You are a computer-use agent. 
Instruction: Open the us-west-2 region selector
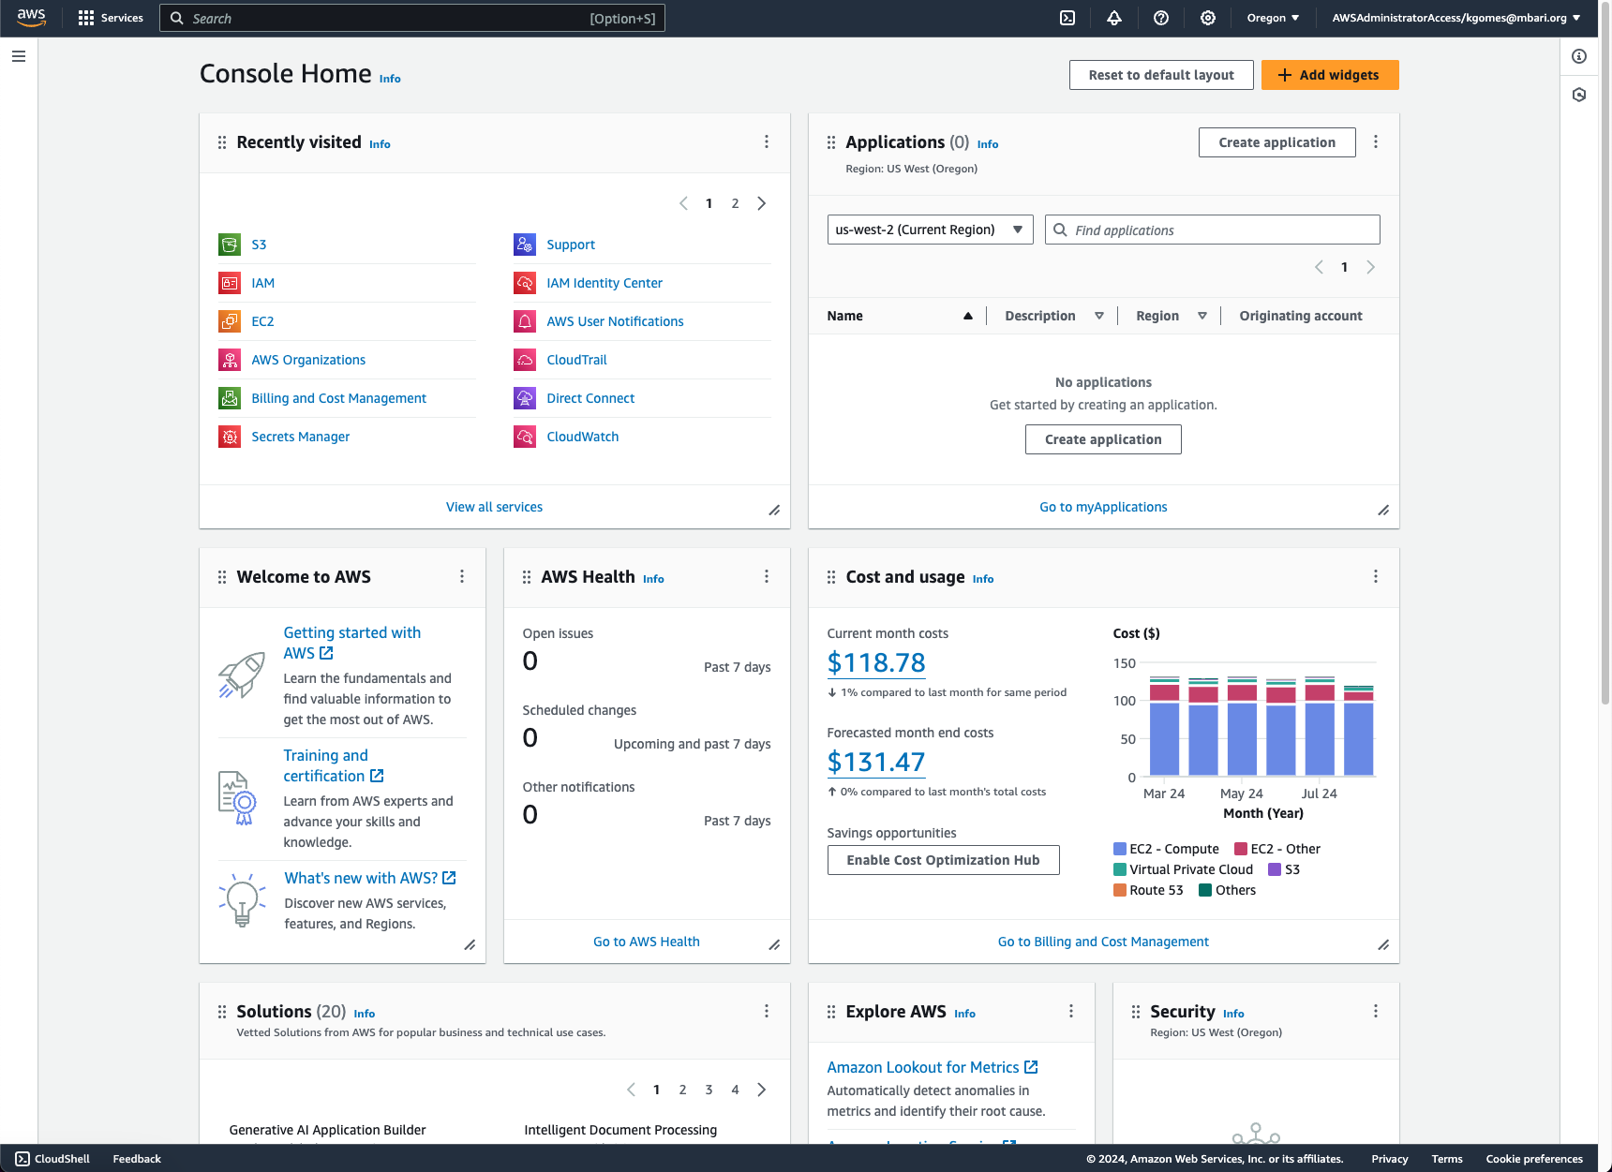tap(929, 230)
